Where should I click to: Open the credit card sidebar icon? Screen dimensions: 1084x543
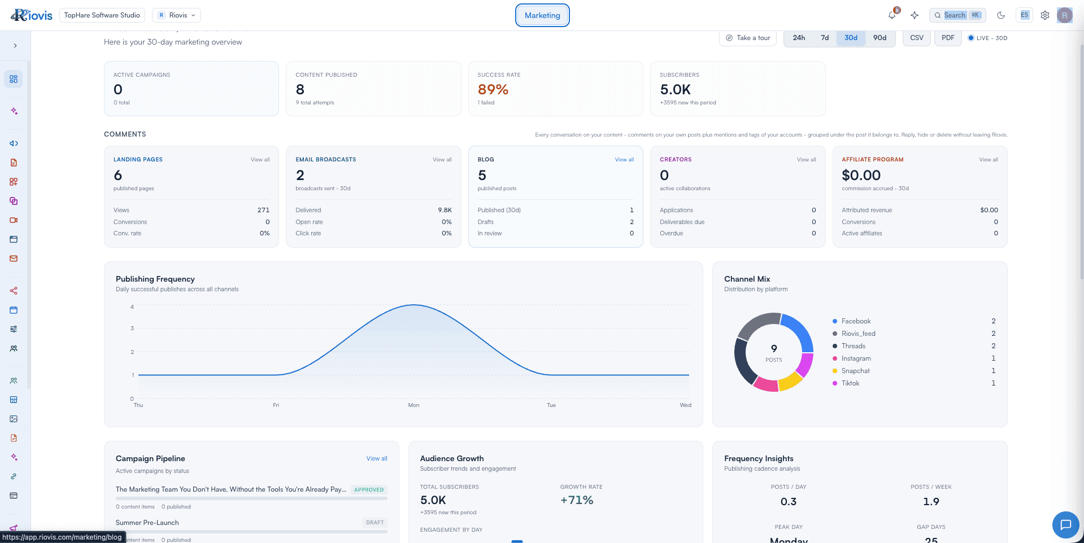click(14, 496)
